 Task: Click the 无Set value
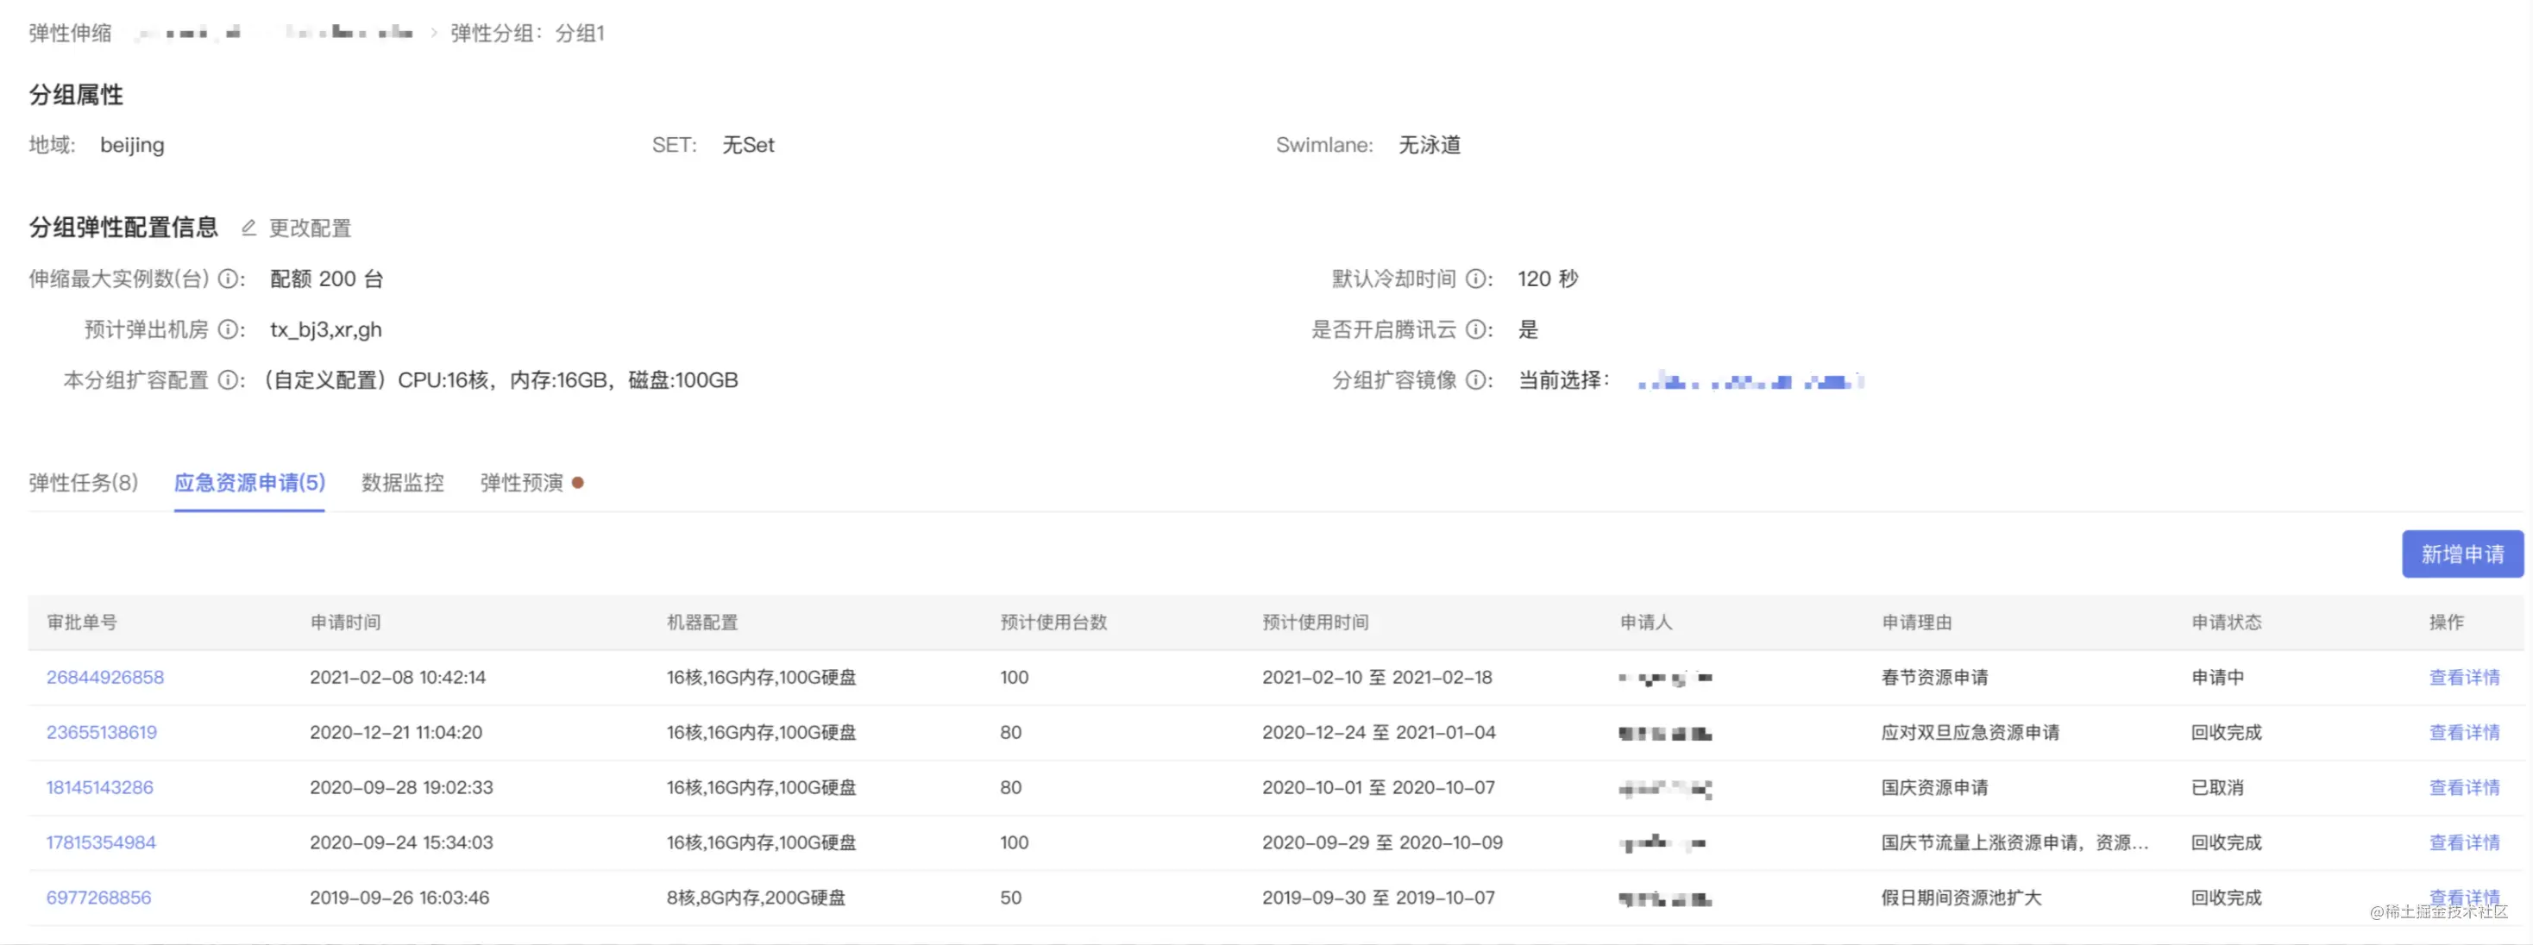pyautogui.click(x=748, y=146)
